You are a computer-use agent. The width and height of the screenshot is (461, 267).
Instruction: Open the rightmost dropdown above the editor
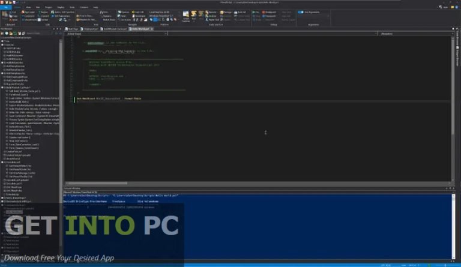(417, 34)
